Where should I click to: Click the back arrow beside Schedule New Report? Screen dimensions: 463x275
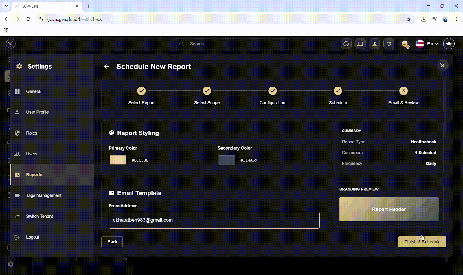[x=106, y=67]
